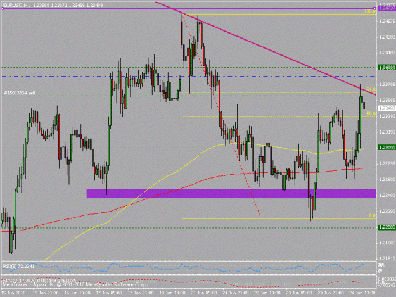396x297 pixels.
Task: Click the purple 1.24737 price tag
Action: click(x=386, y=8)
